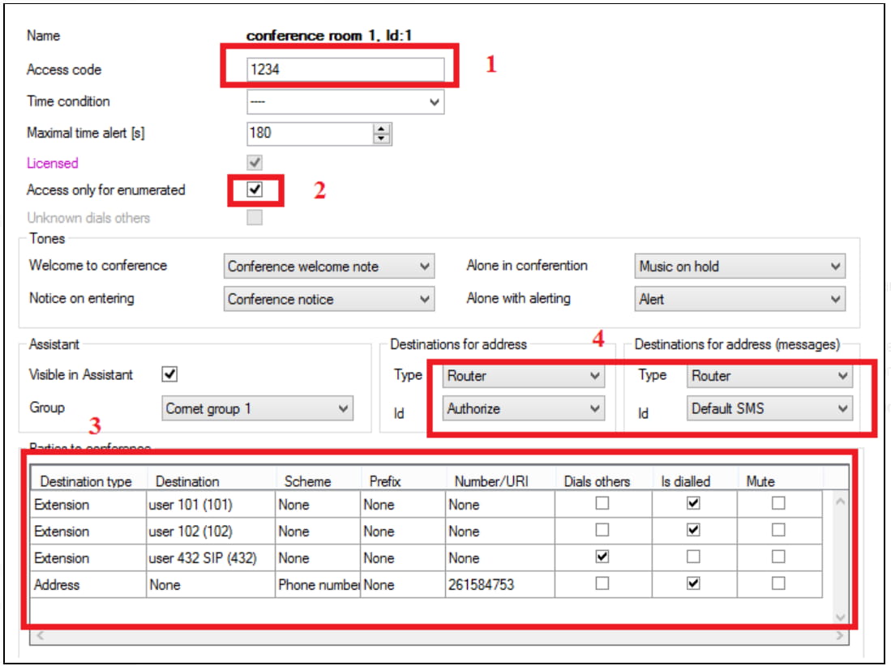This screenshot has width=891, height=666.
Task: Click the Dials others column header
Action: [x=603, y=481]
